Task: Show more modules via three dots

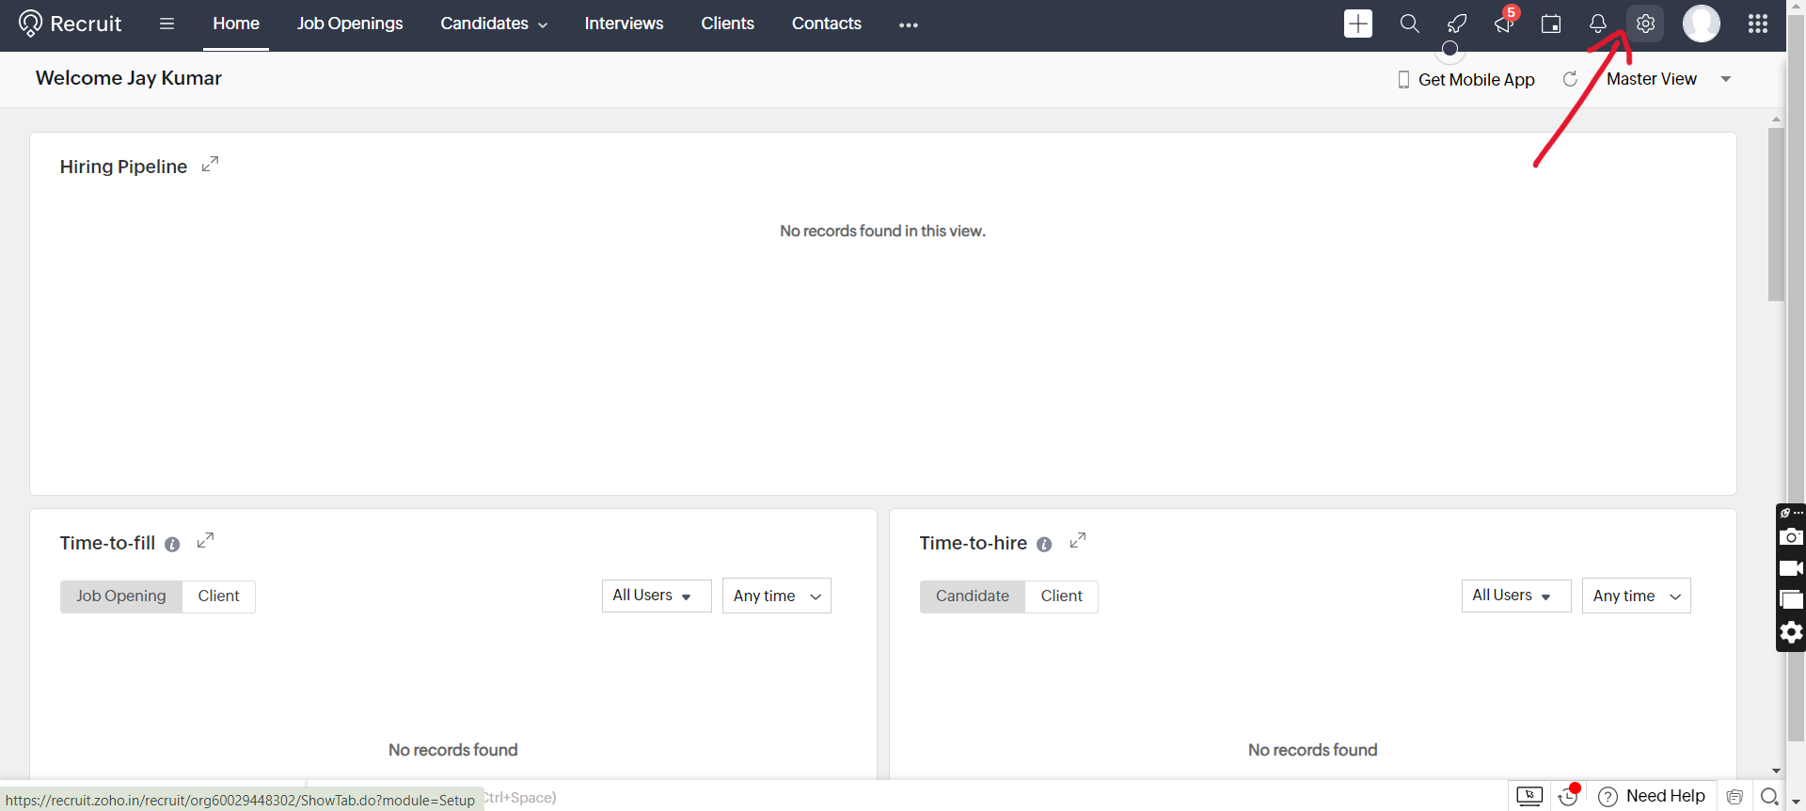Action: coord(908,25)
